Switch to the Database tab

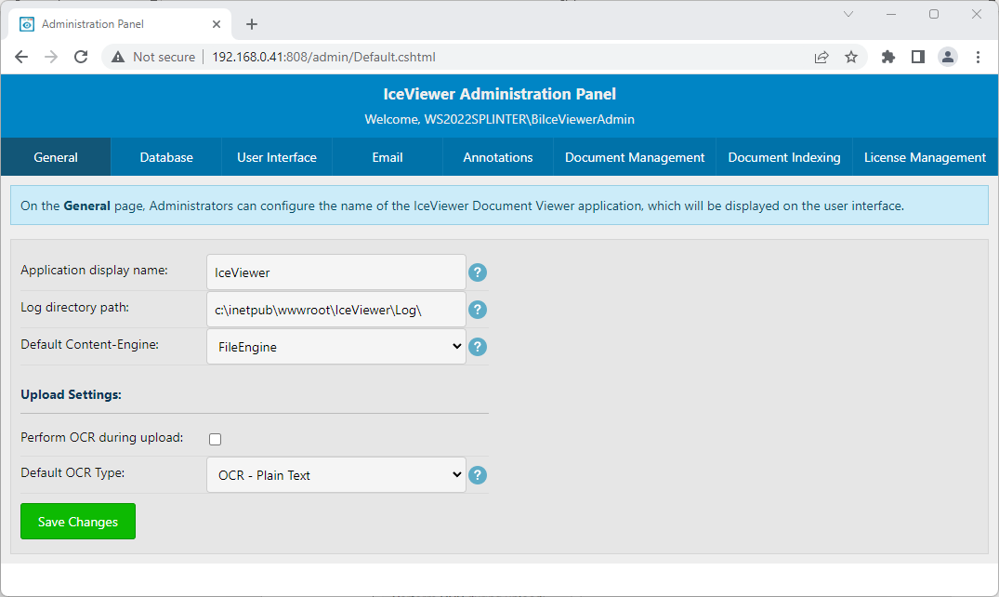(166, 157)
